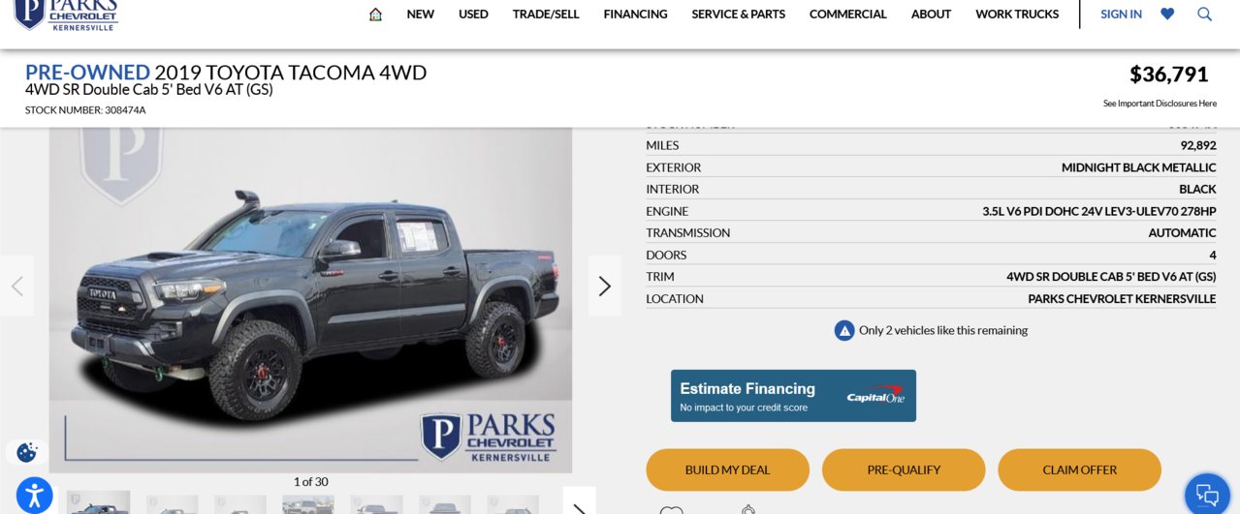The image size is (1240, 514).
Task: Open the USED vehicles menu
Action: point(473,15)
